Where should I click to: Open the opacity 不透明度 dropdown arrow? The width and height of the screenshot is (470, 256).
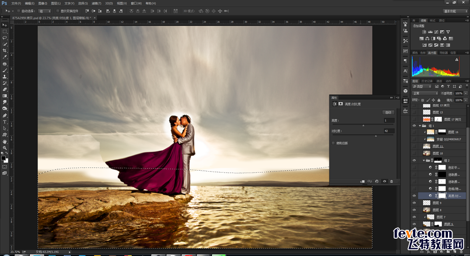pos(466,93)
